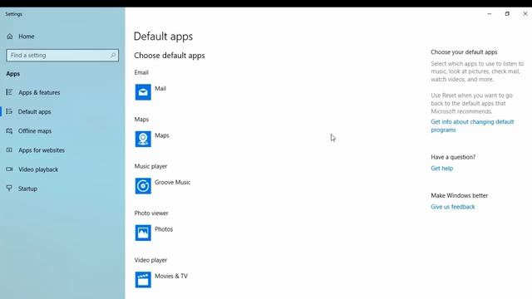Screen dimensions: 532x299
Task: Click the Movies & TV app icon
Action: click(x=143, y=280)
